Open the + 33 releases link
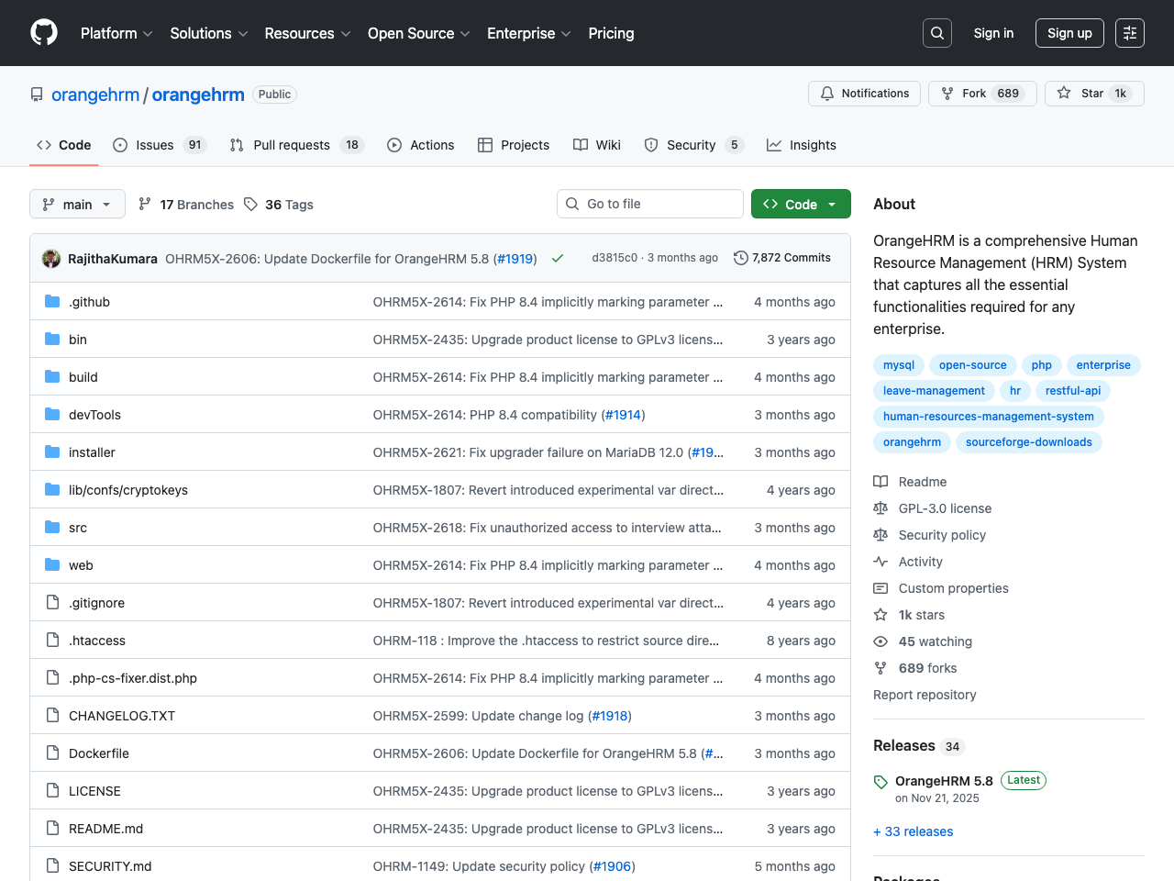The image size is (1174, 881). coord(913,831)
